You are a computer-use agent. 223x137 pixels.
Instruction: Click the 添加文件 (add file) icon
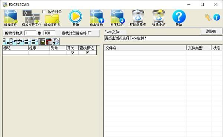click(11, 18)
